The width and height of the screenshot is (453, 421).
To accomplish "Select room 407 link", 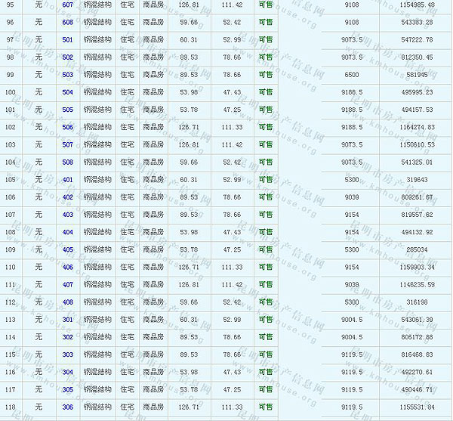I will click(x=68, y=284).
